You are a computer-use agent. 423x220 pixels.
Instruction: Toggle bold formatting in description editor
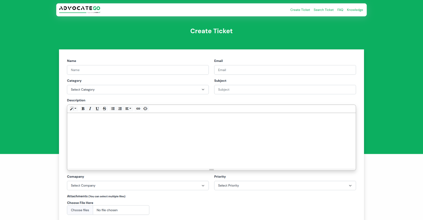pyautogui.click(x=83, y=109)
